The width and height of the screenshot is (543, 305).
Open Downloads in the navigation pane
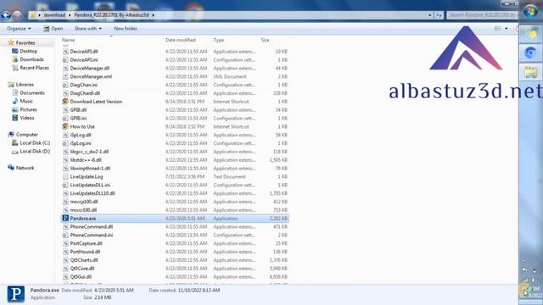click(32, 59)
